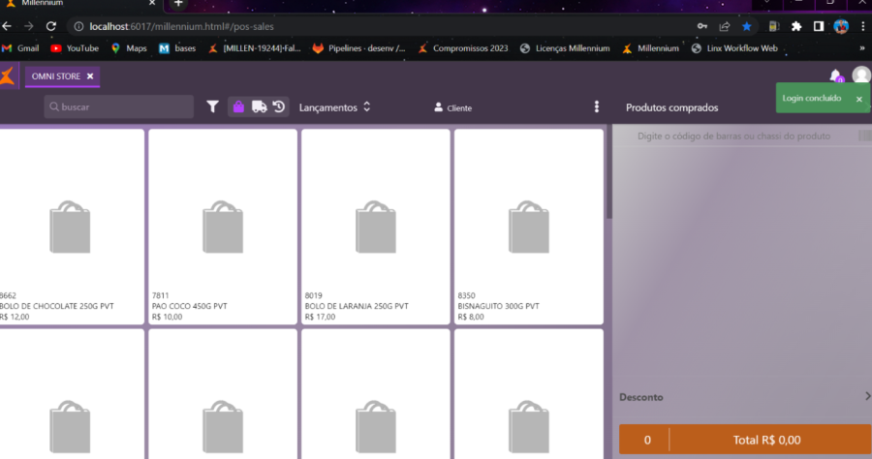Open the Licenças Millennium bookmark
Viewport: 872px width, 459px height.
565,48
